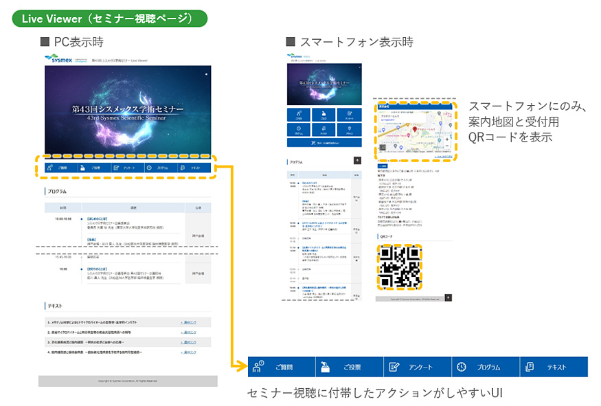Click the ご質問 person icon in the enlarged toolbar

pos(258,367)
